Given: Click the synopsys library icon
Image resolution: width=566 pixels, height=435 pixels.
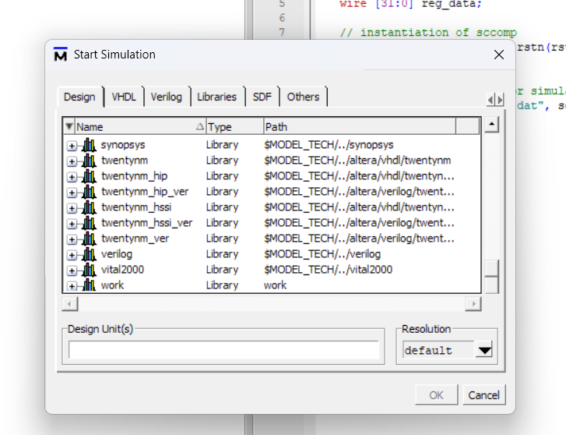Looking at the screenshot, I should (90, 145).
